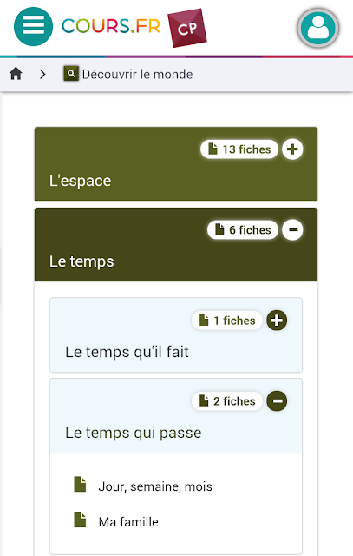The width and height of the screenshot is (353, 556).
Task: Click the breadcrumb chevron arrow
Action: pos(42,74)
